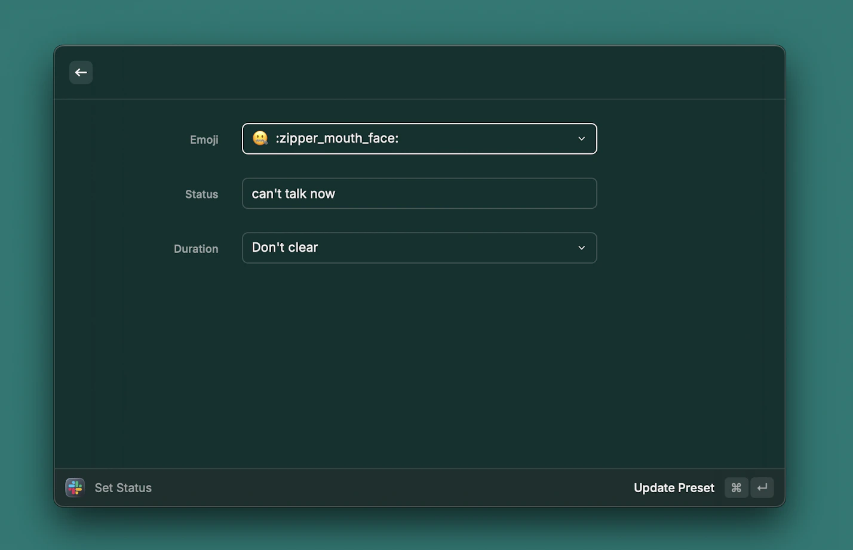The image size is (853, 550).
Task: Open the Duration dropdown showing Don't clear
Action: [x=419, y=248]
